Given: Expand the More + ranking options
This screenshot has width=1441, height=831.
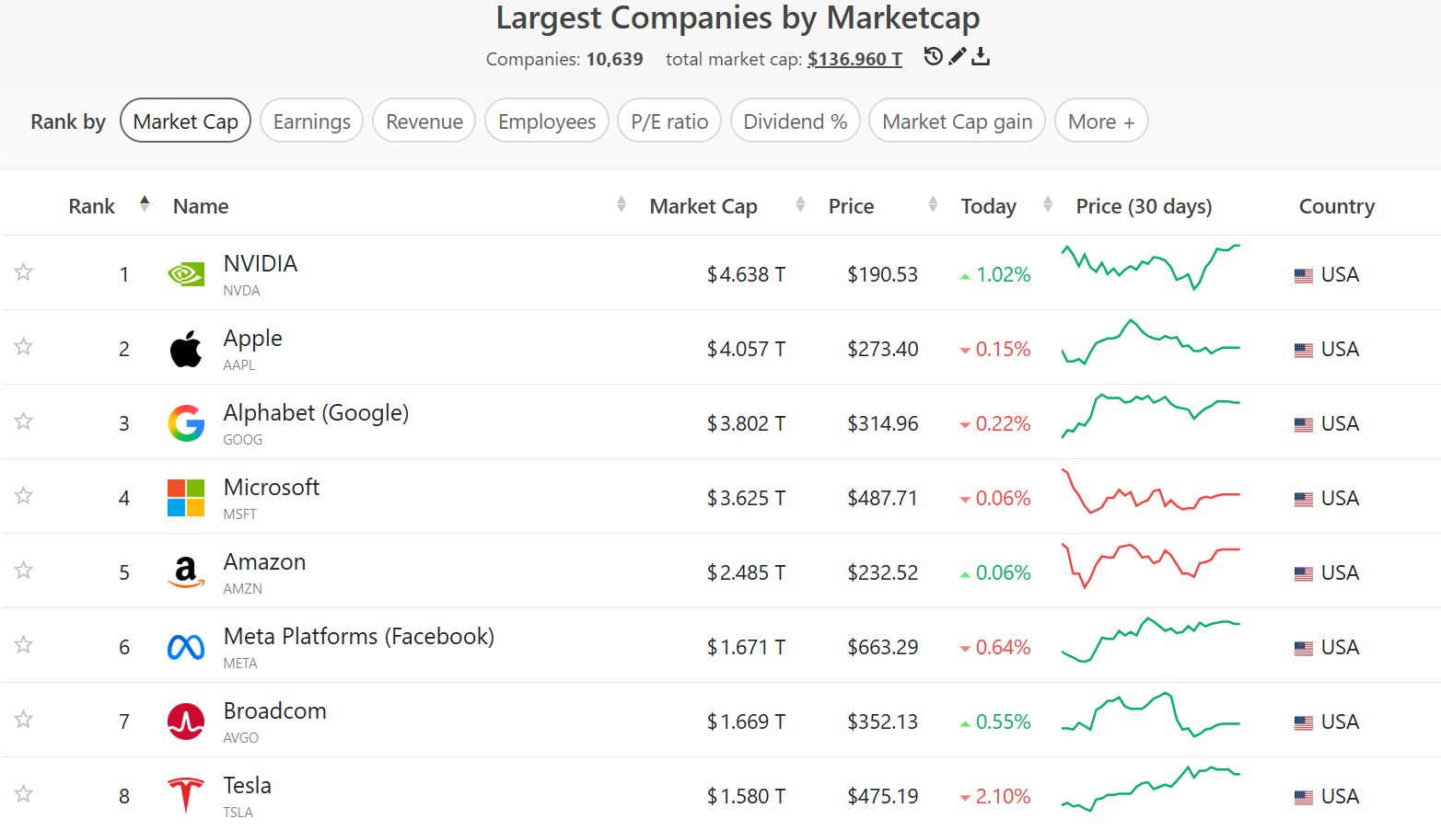Looking at the screenshot, I should [x=1100, y=121].
